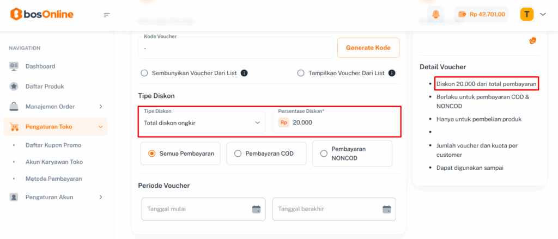Open account dropdown next to T avatar
Image resolution: width=558 pixels, height=239 pixels.
point(542,14)
